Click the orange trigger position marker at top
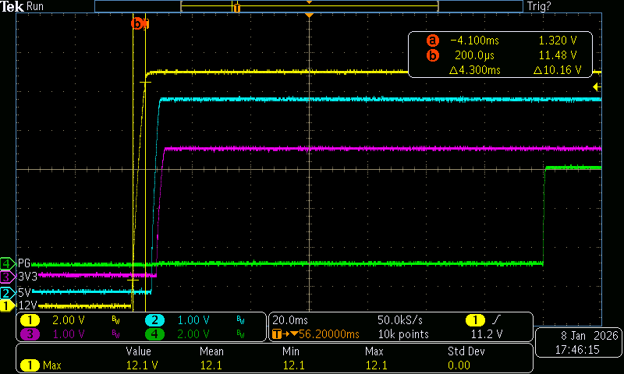The height and width of the screenshot is (374, 624). pyautogui.click(x=310, y=16)
